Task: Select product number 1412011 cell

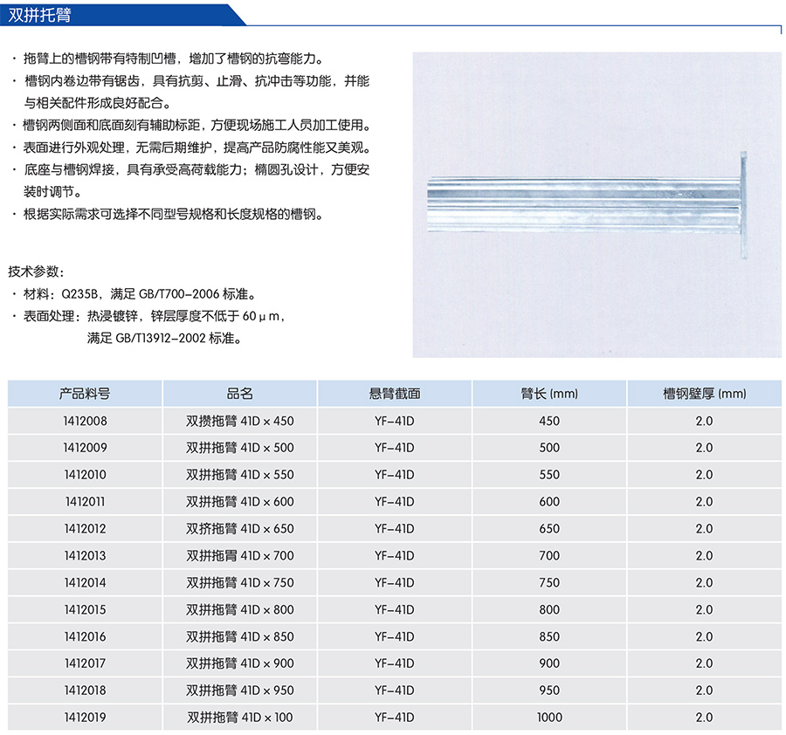Action: (x=85, y=502)
